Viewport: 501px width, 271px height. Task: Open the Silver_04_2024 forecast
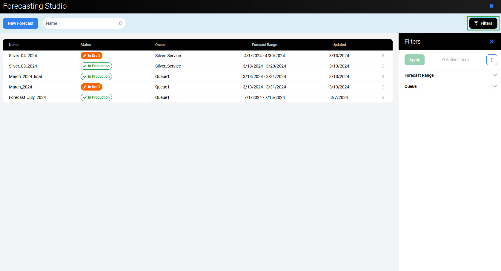[23, 56]
